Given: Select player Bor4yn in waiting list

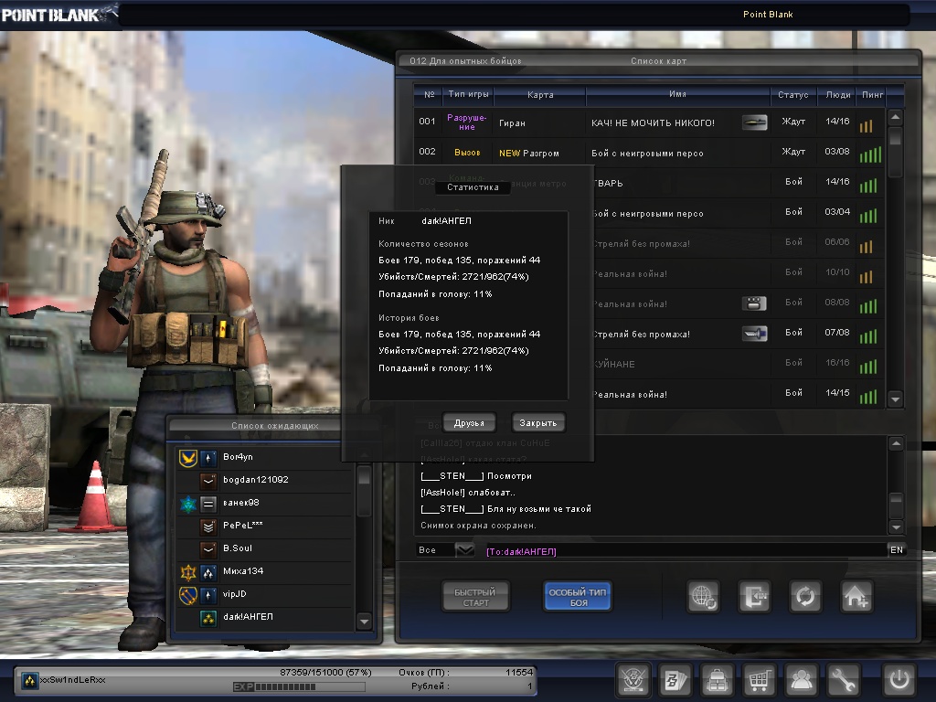Looking at the screenshot, I should [264, 457].
